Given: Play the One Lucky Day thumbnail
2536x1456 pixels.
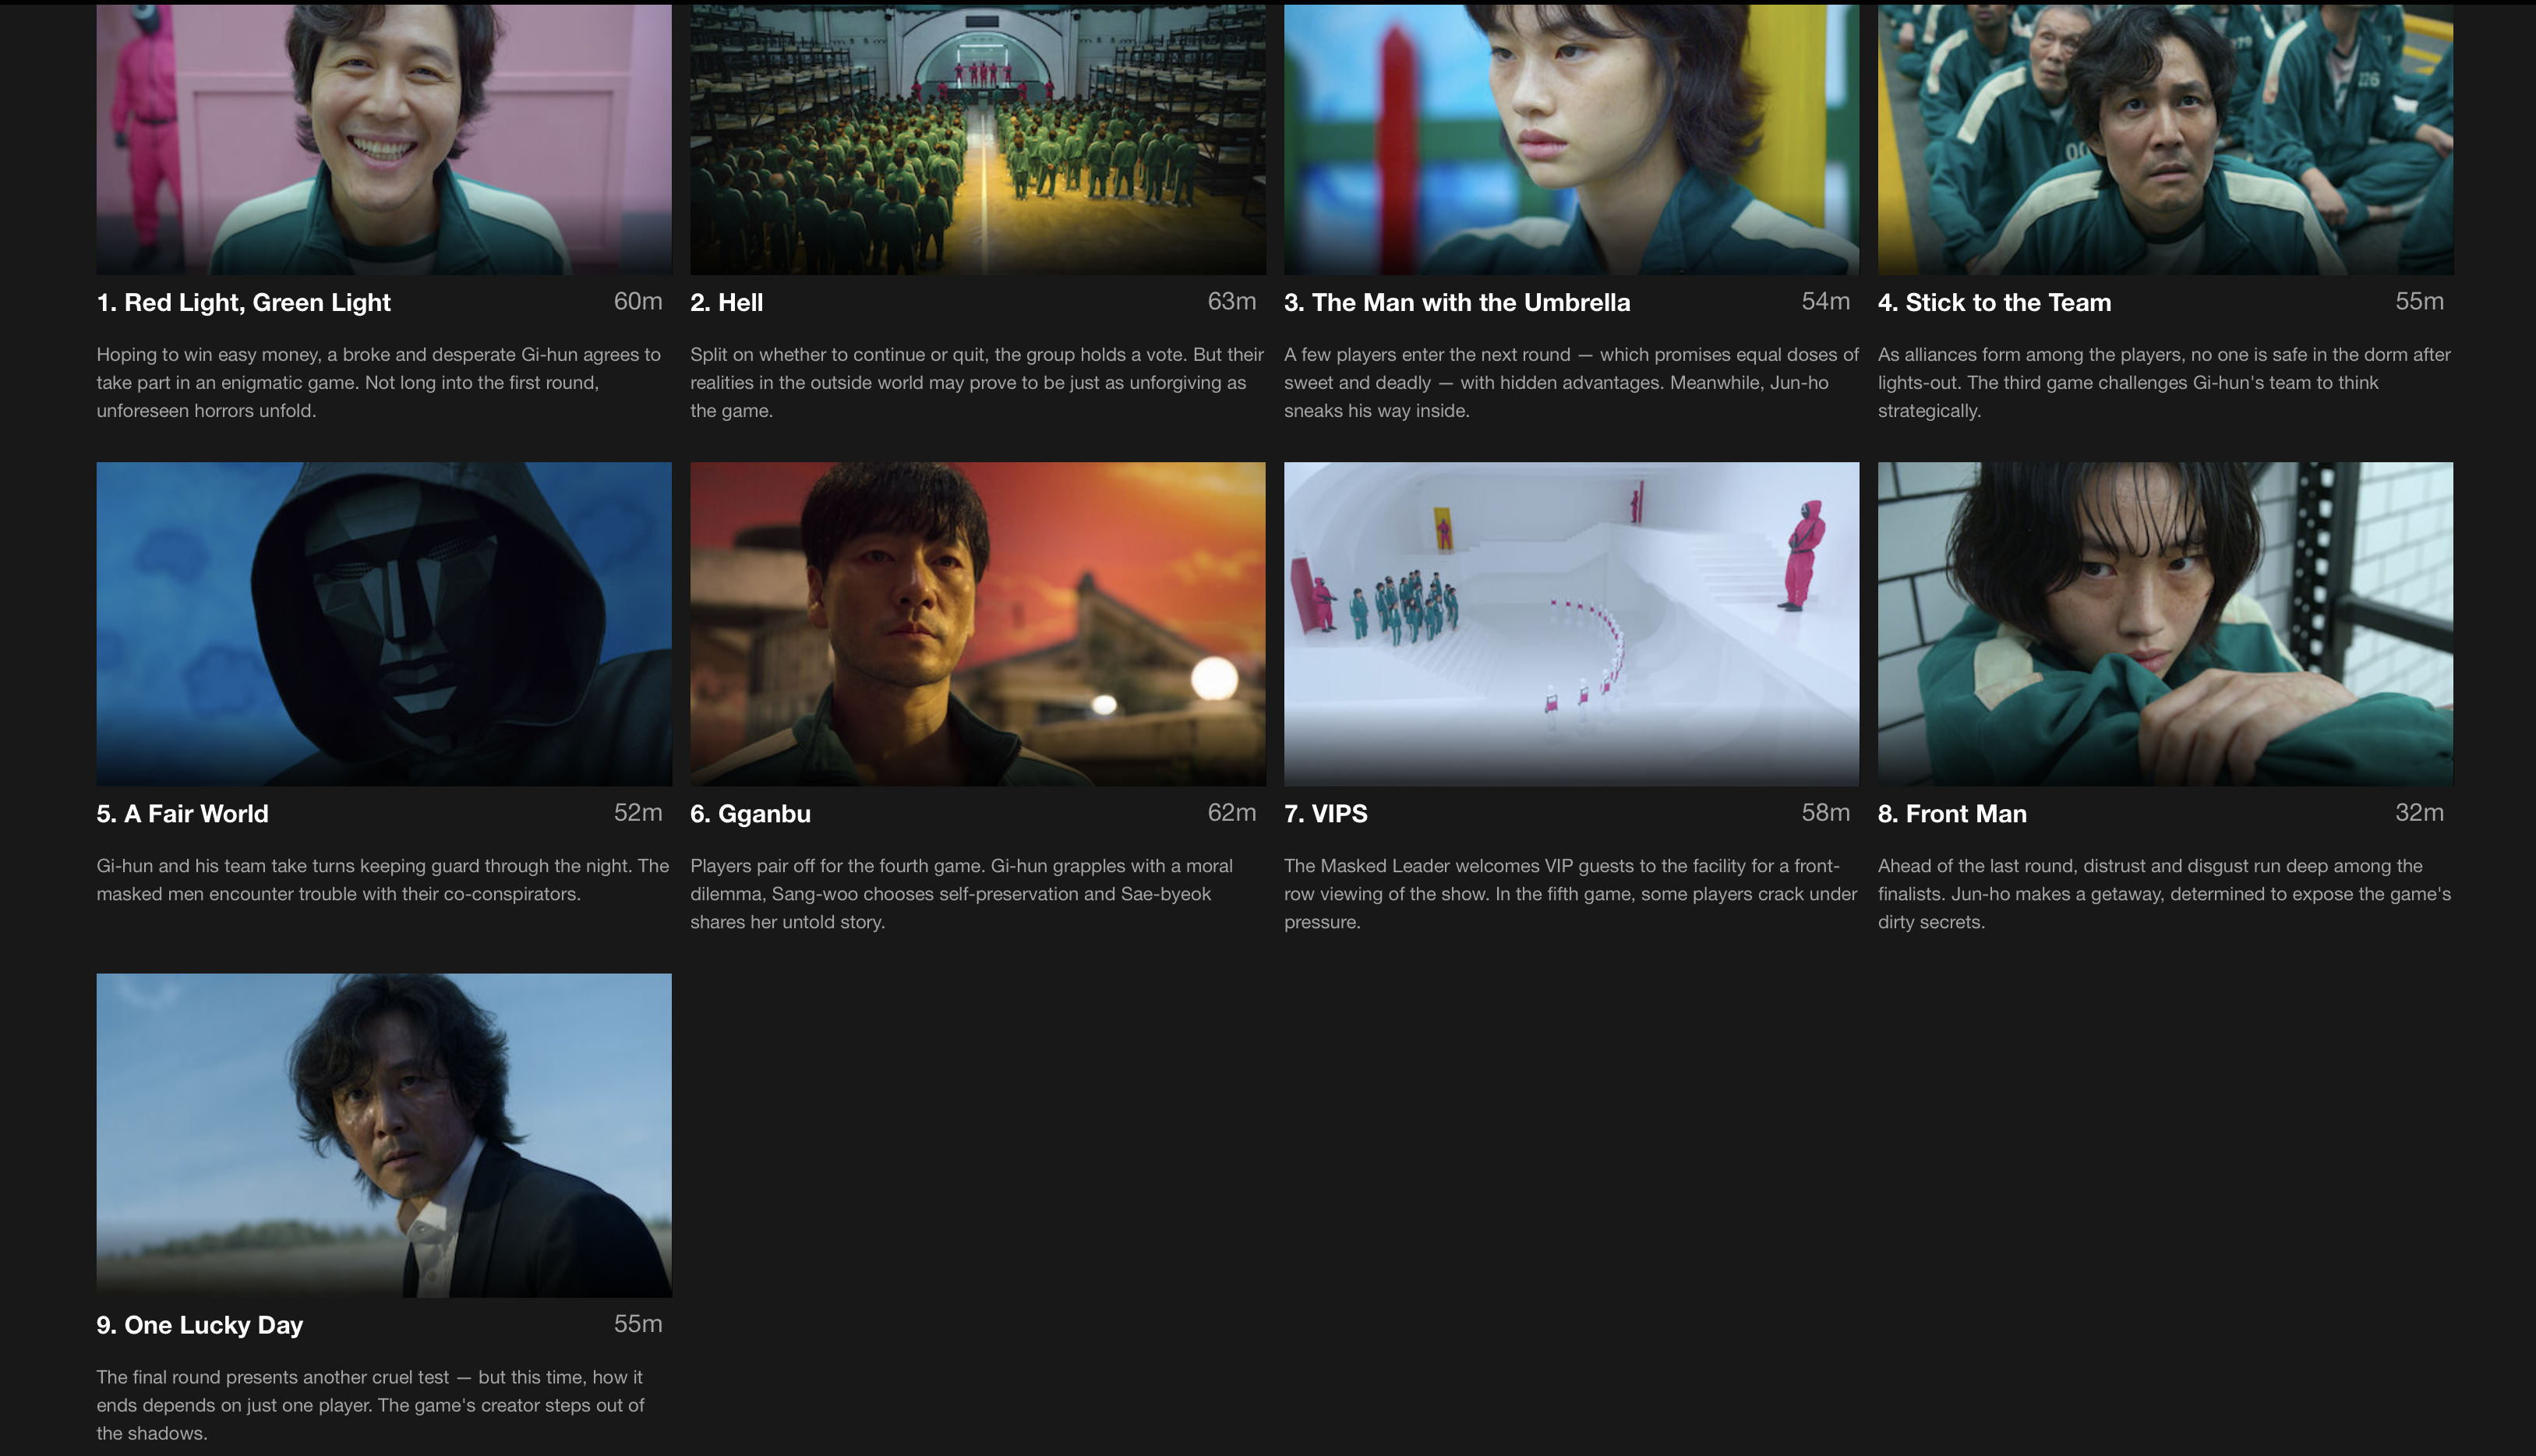Looking at the screenshot, I should click(x=384, y=1135).
